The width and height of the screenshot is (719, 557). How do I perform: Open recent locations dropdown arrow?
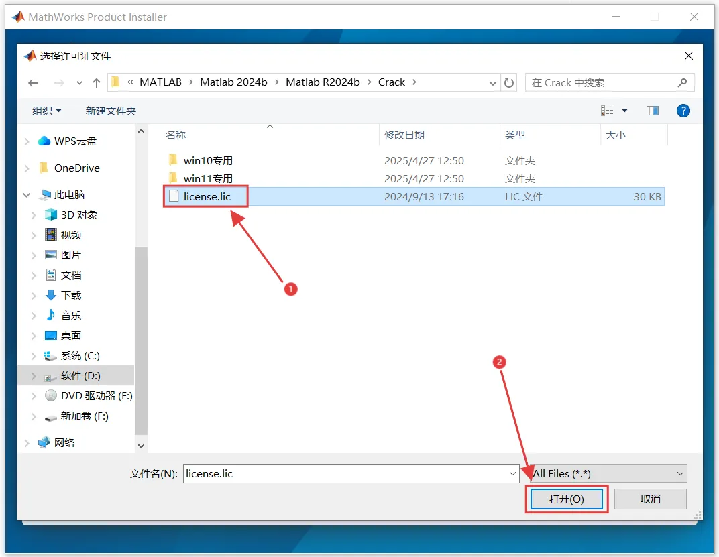[79, 83]
